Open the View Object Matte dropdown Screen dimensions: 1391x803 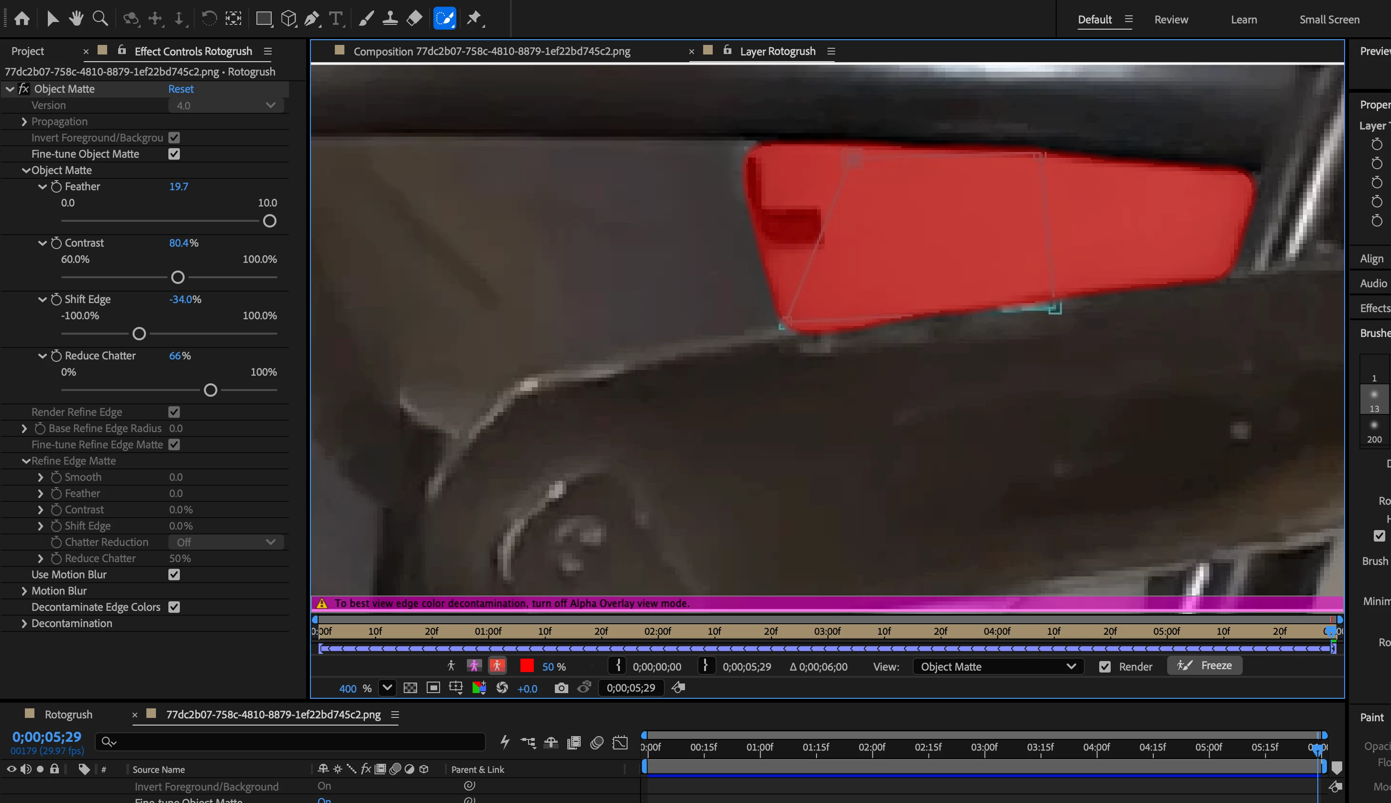(998, 666)
